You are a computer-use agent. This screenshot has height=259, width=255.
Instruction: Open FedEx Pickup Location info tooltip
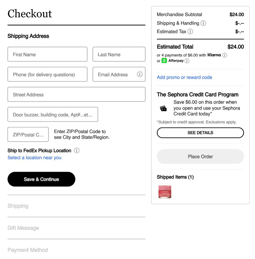pyautogui.click(x=76, y=150)
